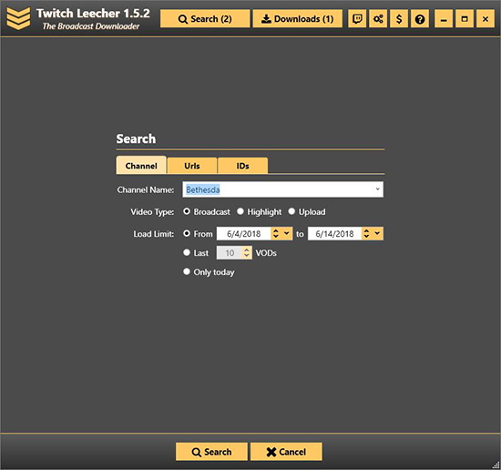The height and width of the screenshot is (470, 501).
Task: Click the VOD count spinner arrows
Action: click(x=246, y=252)
